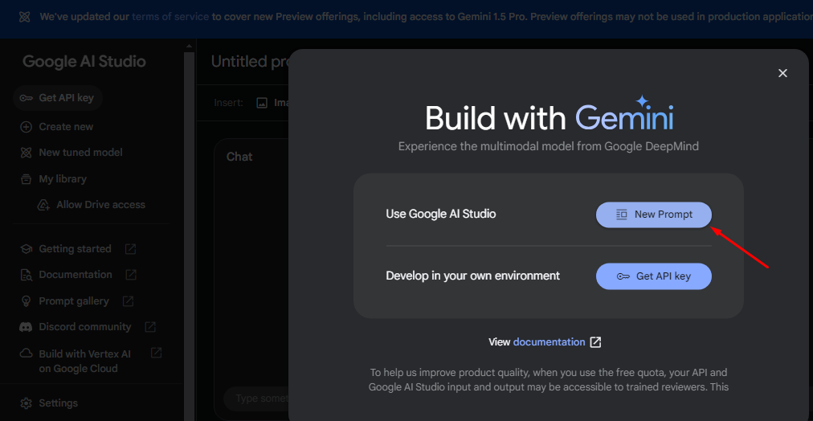Open external-link icon beside View documentation

pos(596,342)
